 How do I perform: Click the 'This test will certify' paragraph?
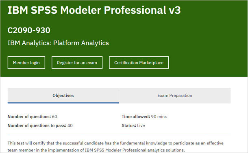click(x=115, y=147)
